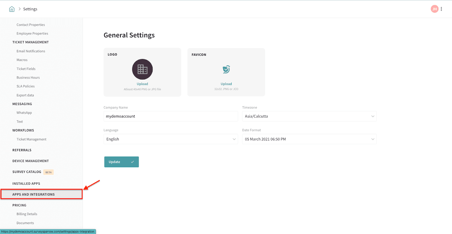This screenshot has height=234, width=452.
Task: Open Email Notifications settings
Action: pyautogui.click(x=31, y=51)
